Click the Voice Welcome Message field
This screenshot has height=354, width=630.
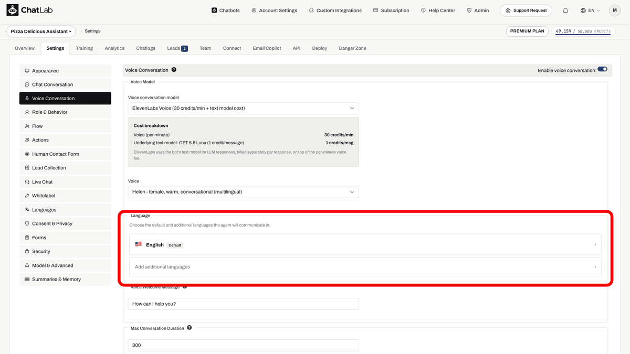point(244,304)
